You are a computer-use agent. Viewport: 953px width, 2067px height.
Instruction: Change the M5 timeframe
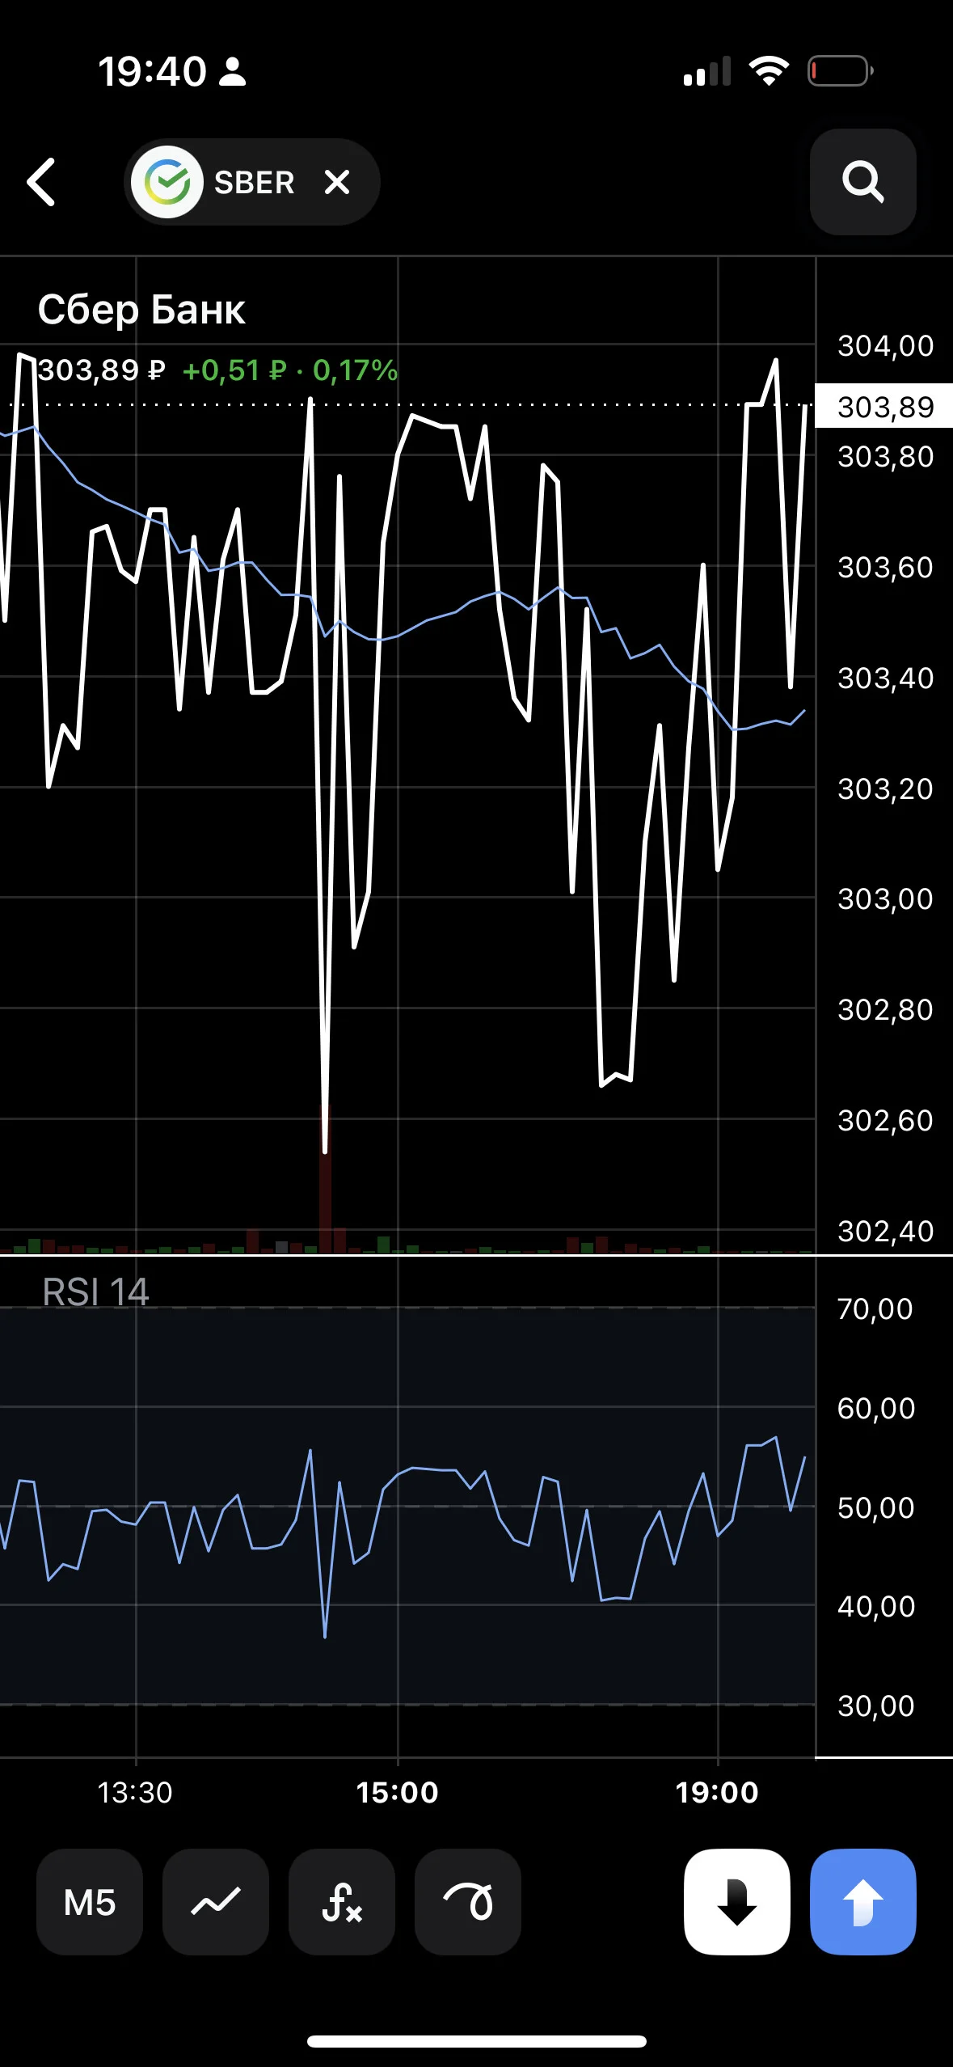pyautogui.click(x=90, y=1902)
